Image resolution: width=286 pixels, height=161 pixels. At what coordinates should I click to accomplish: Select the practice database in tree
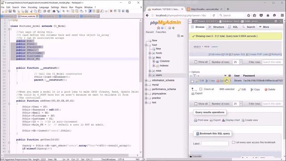(156, 98)
